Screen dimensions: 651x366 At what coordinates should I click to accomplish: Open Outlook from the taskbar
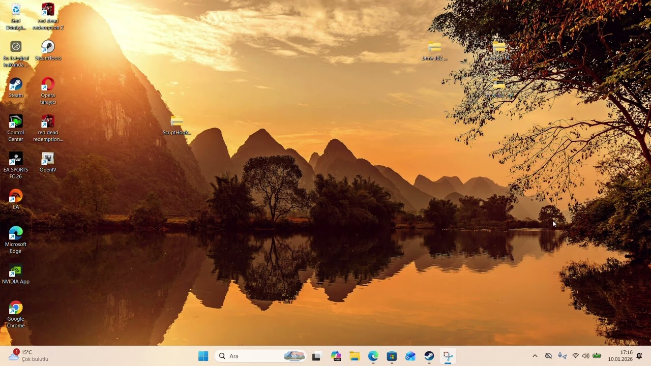tap(410, 356)
